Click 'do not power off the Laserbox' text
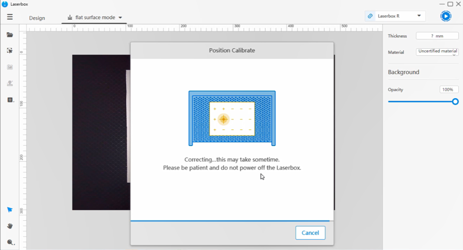 (261, 168)
